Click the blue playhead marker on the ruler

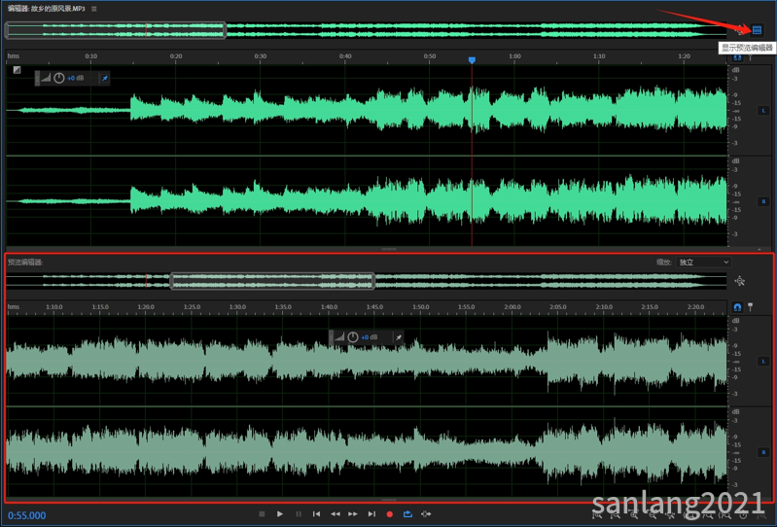click(x=472, y=60)
